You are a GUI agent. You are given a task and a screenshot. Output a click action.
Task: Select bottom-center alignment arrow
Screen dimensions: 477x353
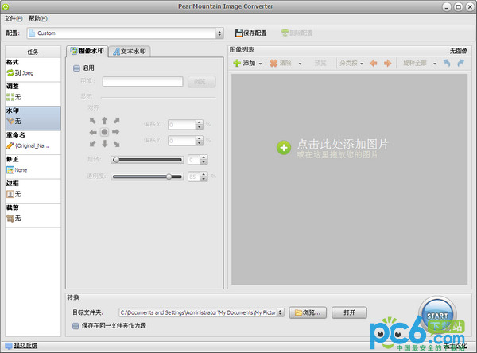click(105, 144)
